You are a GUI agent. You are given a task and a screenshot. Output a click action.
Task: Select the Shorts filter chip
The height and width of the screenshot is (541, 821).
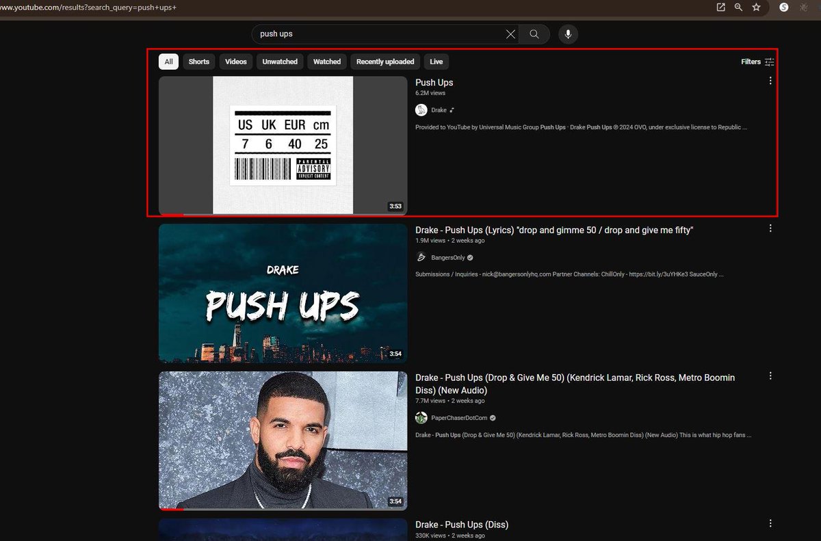pos(199,62)
